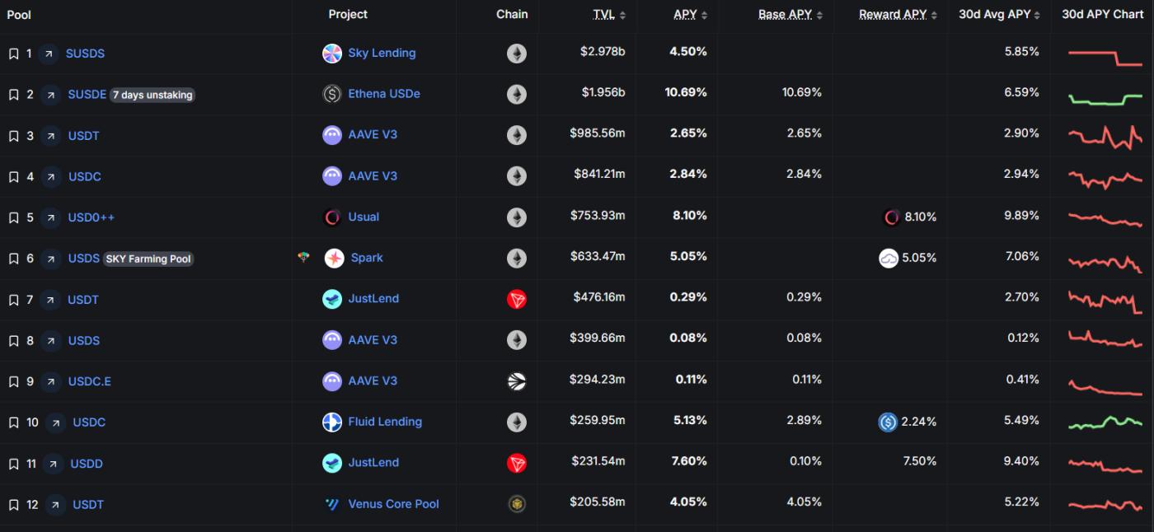This screenshot has width=1154, height=532.
Task: Click the BNB chain icon on the Venus row
Action: [x=517, y=504]
